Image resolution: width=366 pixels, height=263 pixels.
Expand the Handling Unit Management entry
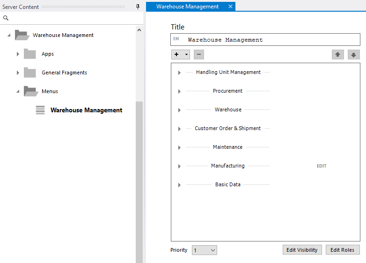pyautogui.click(x=179, y=73)
